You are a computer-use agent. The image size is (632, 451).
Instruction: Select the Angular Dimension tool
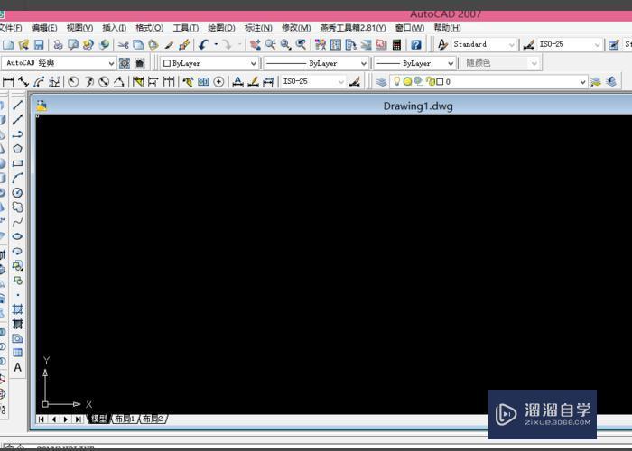[119, 82]
